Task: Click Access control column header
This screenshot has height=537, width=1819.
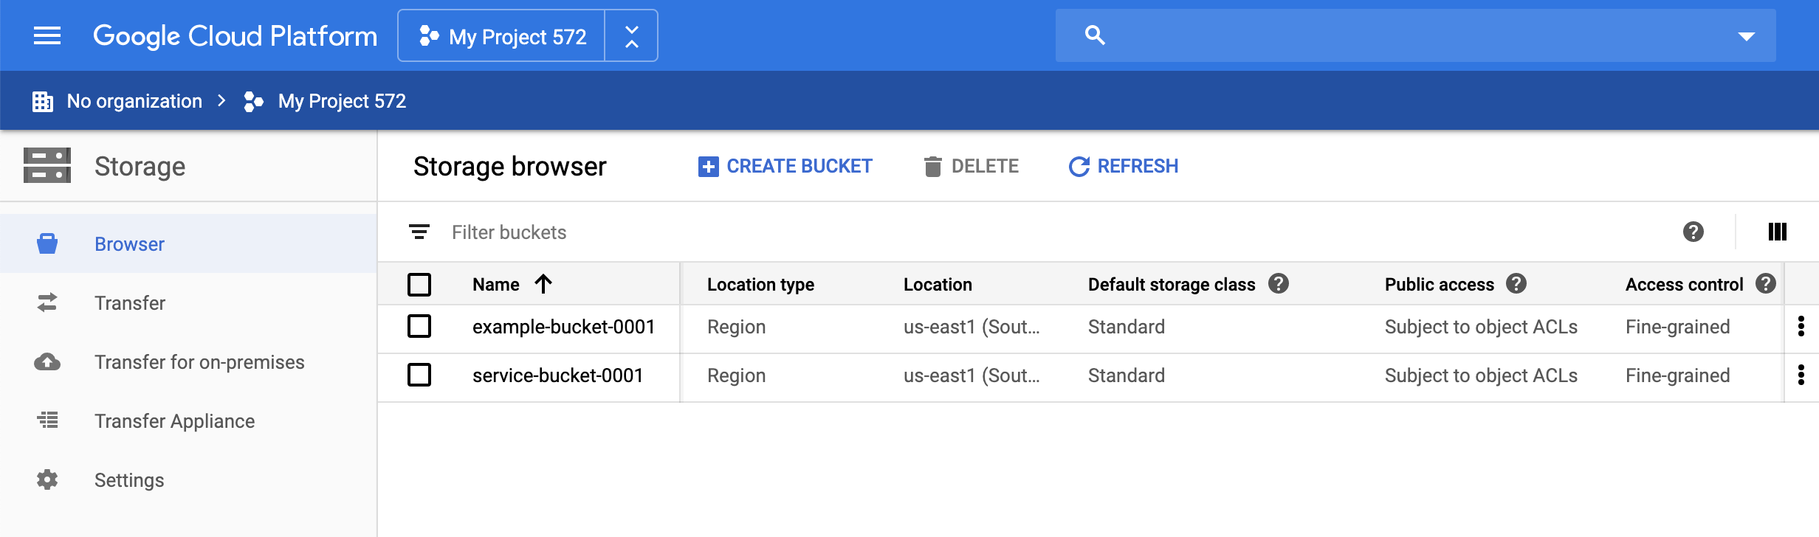Action: pos(1684,284)
